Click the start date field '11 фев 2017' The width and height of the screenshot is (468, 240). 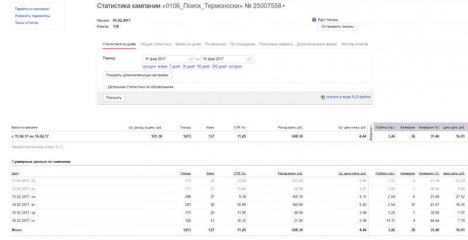tap(165, 59)
